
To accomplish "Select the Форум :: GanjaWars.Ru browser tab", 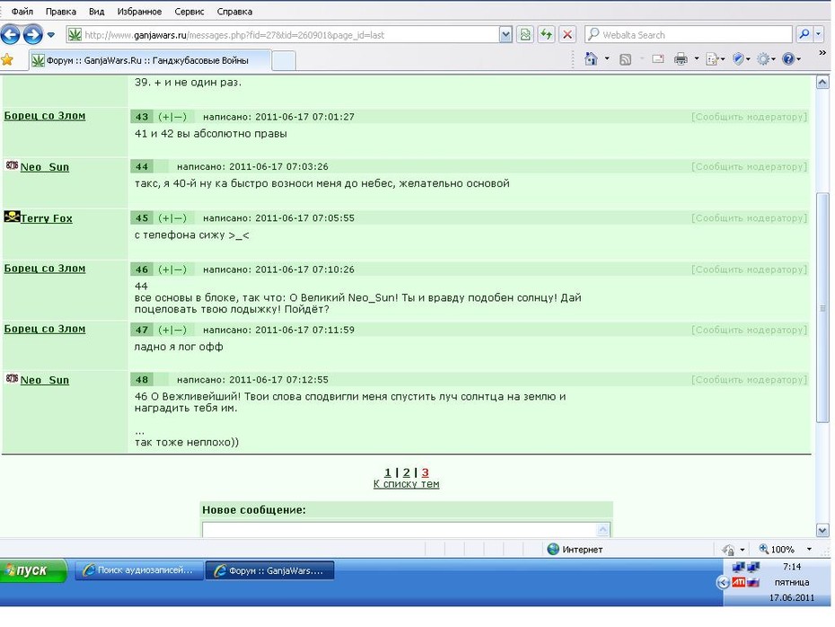I will pyautogui.click(x=150, y=60).
